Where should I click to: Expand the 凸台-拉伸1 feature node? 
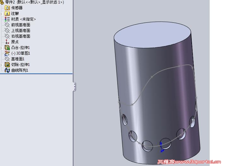point(2,48)
